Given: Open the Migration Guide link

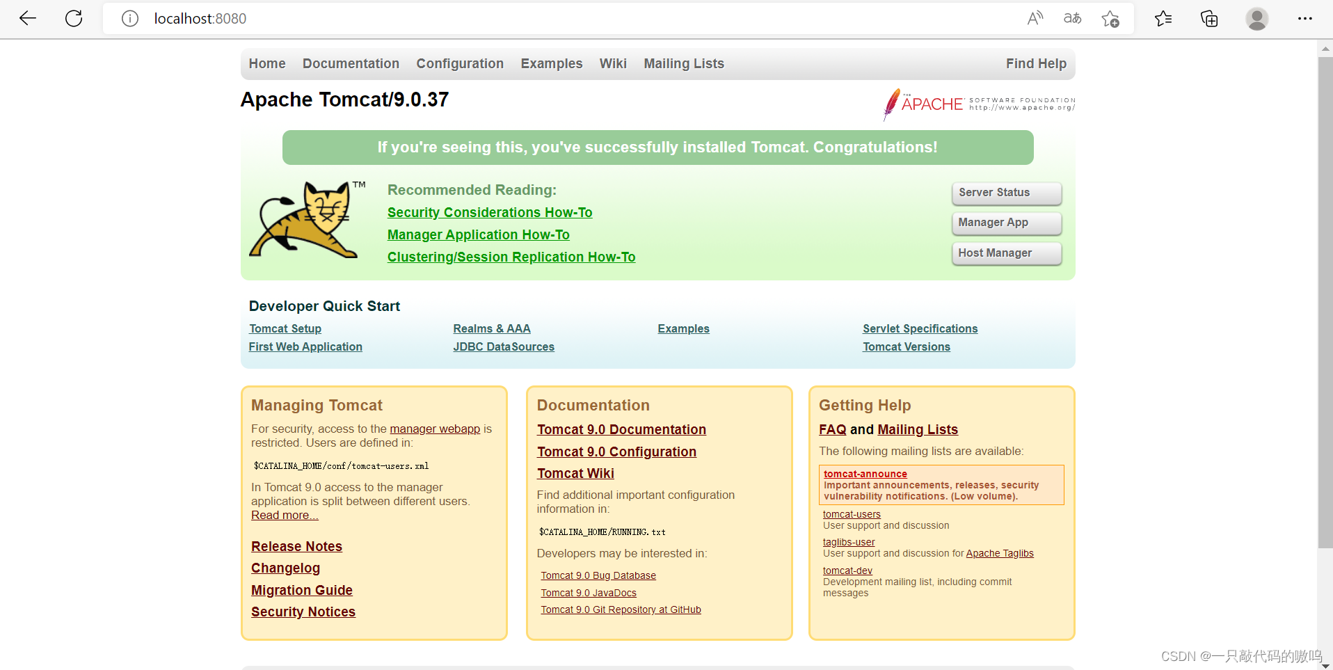Looking at the screenshot, I should [x=302, y=591].
